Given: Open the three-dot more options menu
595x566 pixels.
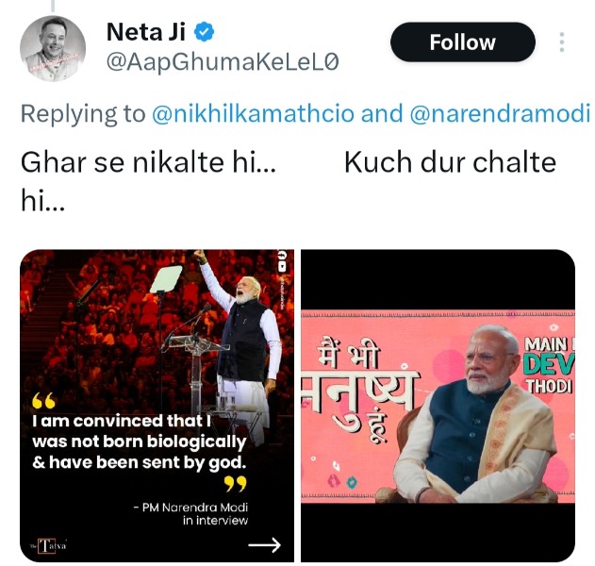Looking at the screenshot, I should point(562,42).
